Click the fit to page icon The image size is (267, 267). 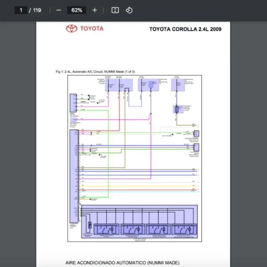point(114,10)
